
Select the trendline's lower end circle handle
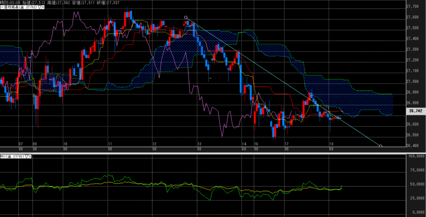[x=381, y=146]
